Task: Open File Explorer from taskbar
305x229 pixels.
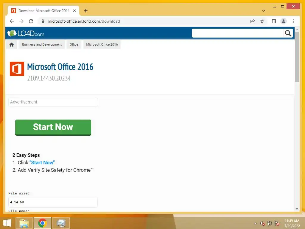Action: tap(24, 223)
